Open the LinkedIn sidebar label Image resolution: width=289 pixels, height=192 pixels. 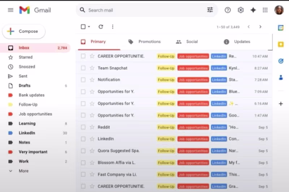(x=35, y=133)
